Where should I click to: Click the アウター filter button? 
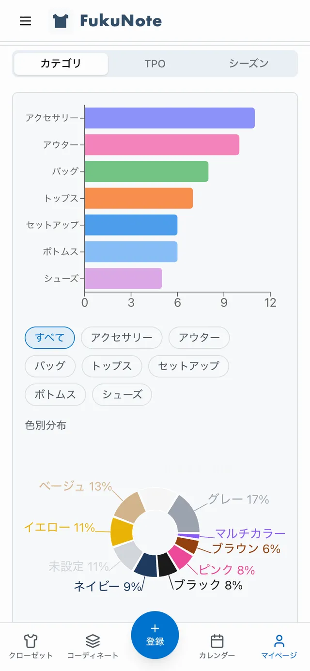(x=199, y=338)
